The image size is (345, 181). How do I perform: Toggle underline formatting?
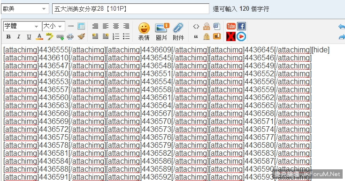(29, 36)
